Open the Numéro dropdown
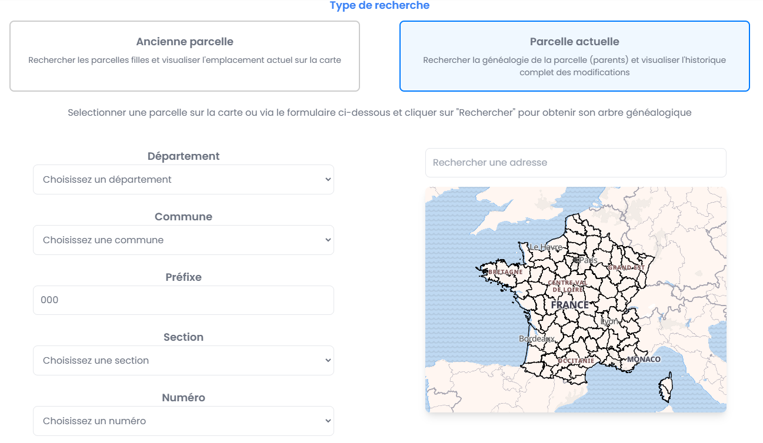Viewport: 763px width, 443px height. tap(184, 421)
